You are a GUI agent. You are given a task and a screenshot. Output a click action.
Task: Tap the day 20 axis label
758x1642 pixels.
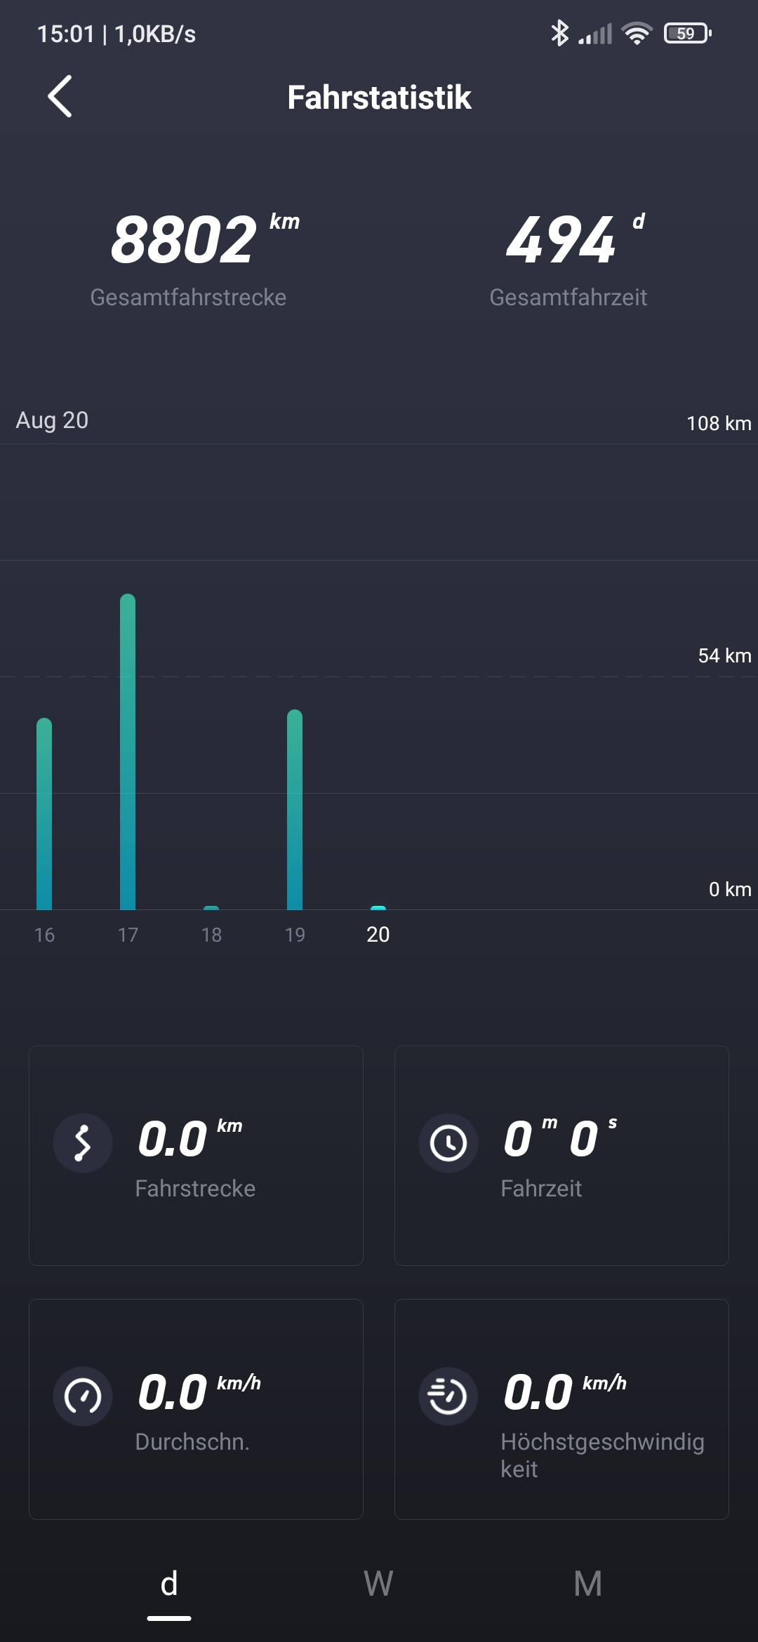(x=378, y=935)
